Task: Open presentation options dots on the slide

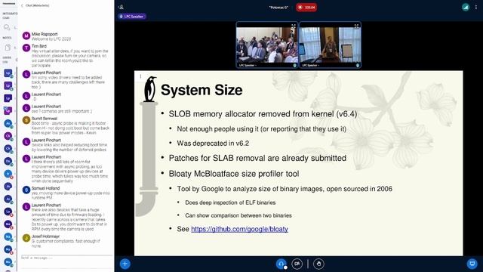Action: pyautogui.click(x=140, y=76)
